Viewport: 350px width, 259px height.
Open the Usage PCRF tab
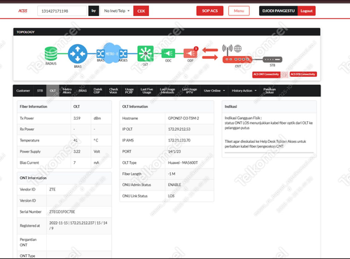coord(129,91)
